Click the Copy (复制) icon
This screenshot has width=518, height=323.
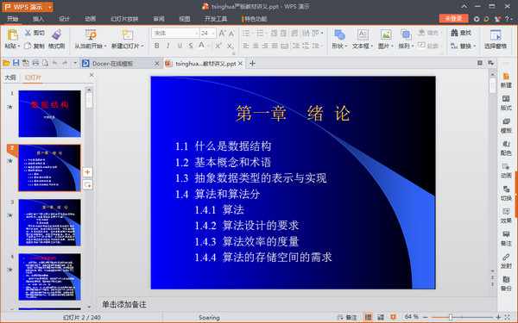(x=28, y=46)
